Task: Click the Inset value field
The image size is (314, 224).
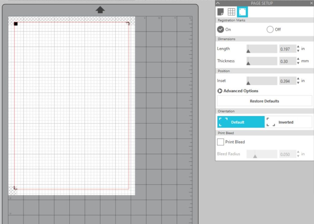Action: [287, 81]
